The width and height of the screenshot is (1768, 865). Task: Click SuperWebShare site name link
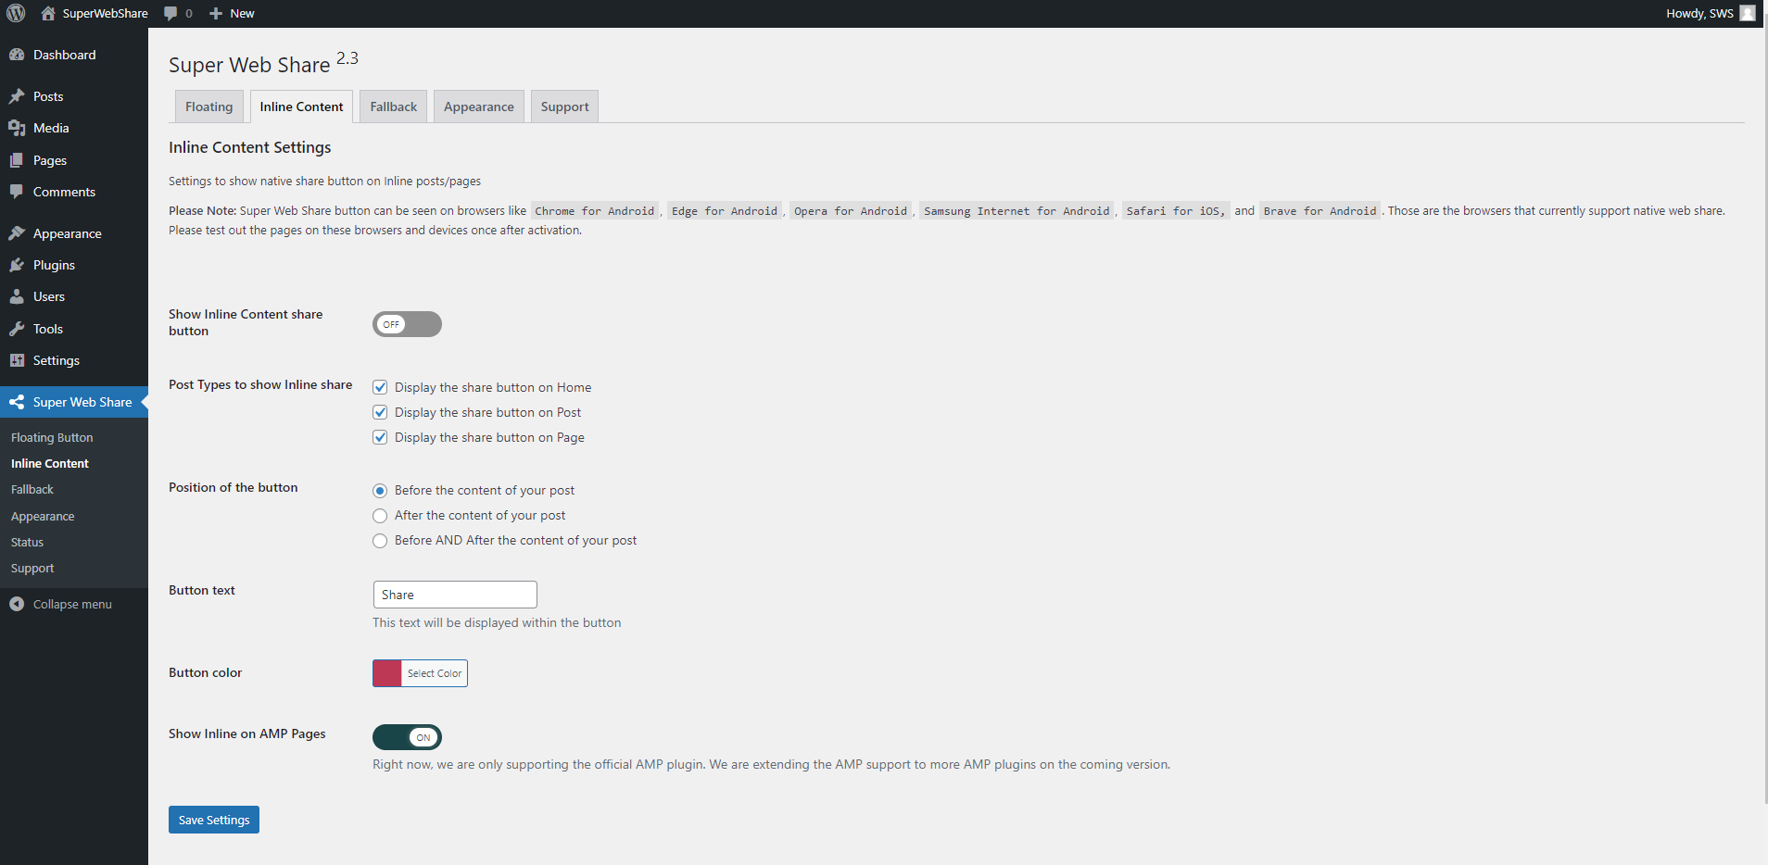click(106, 13)
